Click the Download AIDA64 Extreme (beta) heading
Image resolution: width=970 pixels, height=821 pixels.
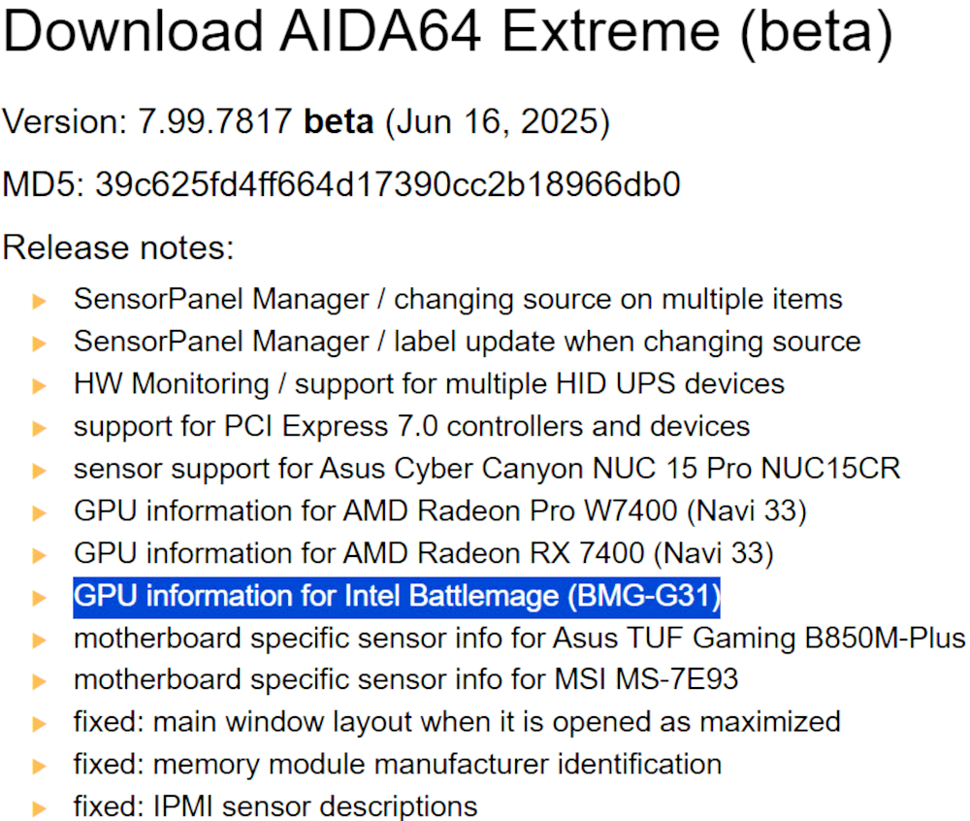click(x=448, y=32)
